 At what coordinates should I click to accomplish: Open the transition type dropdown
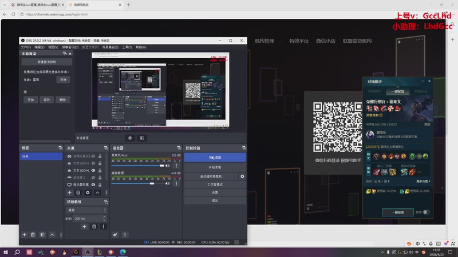pyautogui.click(x=86, y=210)
